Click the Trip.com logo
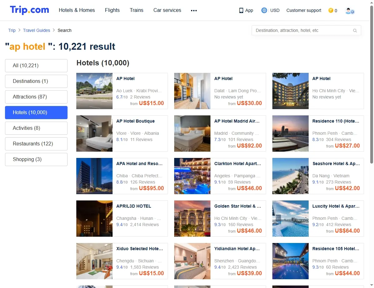The height and width of the screenshot is (288, 374). 29,10
